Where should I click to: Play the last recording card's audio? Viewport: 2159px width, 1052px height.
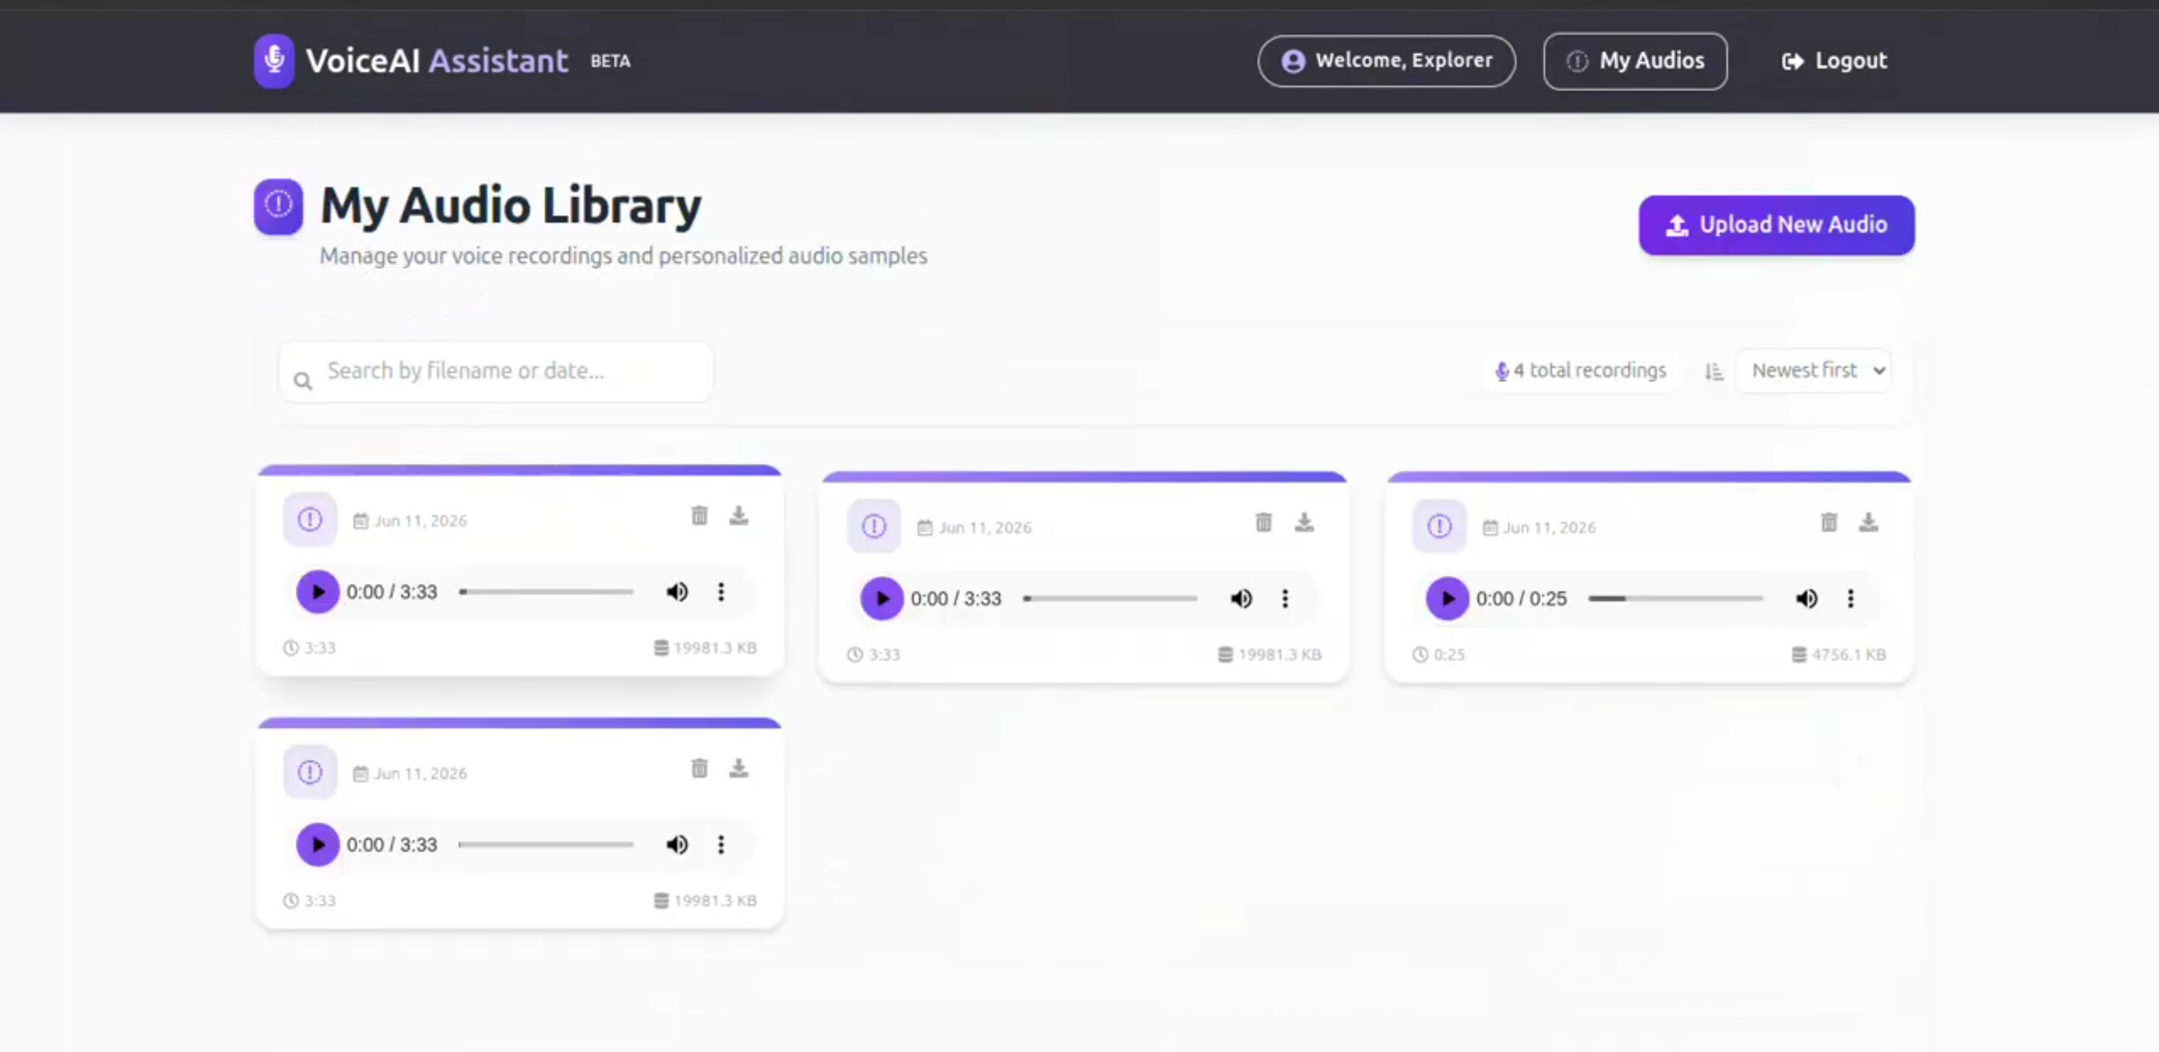point(318,844)
